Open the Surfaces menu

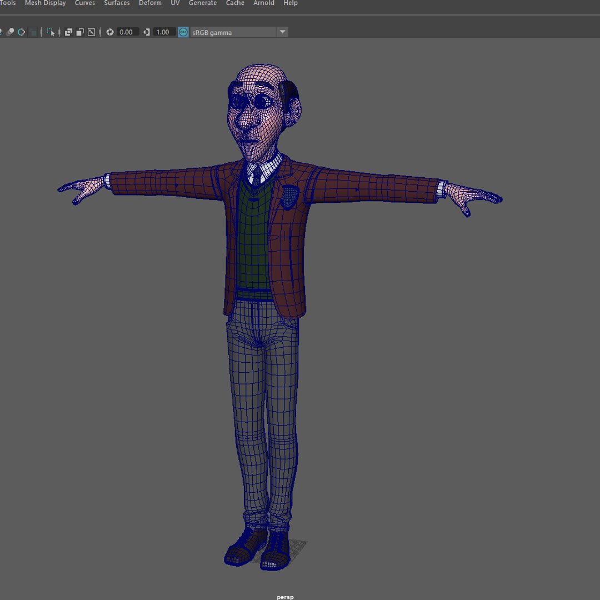(117, 3)
